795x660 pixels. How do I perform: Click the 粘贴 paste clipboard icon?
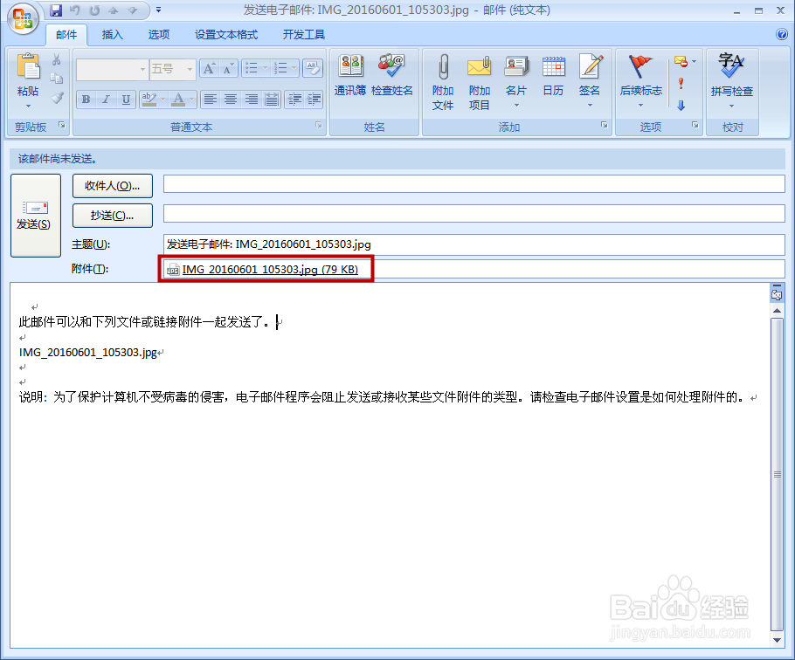point(28,67)
